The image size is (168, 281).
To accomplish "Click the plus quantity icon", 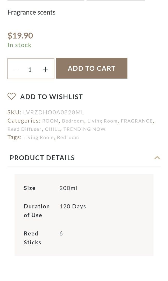I will pos(45,69).
